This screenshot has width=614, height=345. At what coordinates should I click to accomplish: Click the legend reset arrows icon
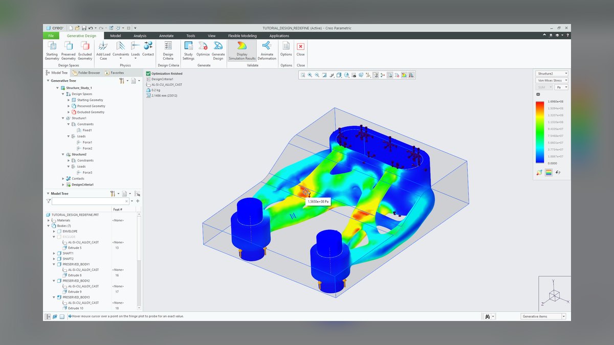click(x=557, y=172)
